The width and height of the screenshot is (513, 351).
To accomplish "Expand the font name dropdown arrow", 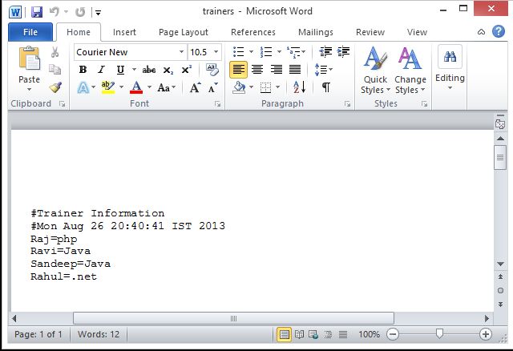I will tap(181, 52).
